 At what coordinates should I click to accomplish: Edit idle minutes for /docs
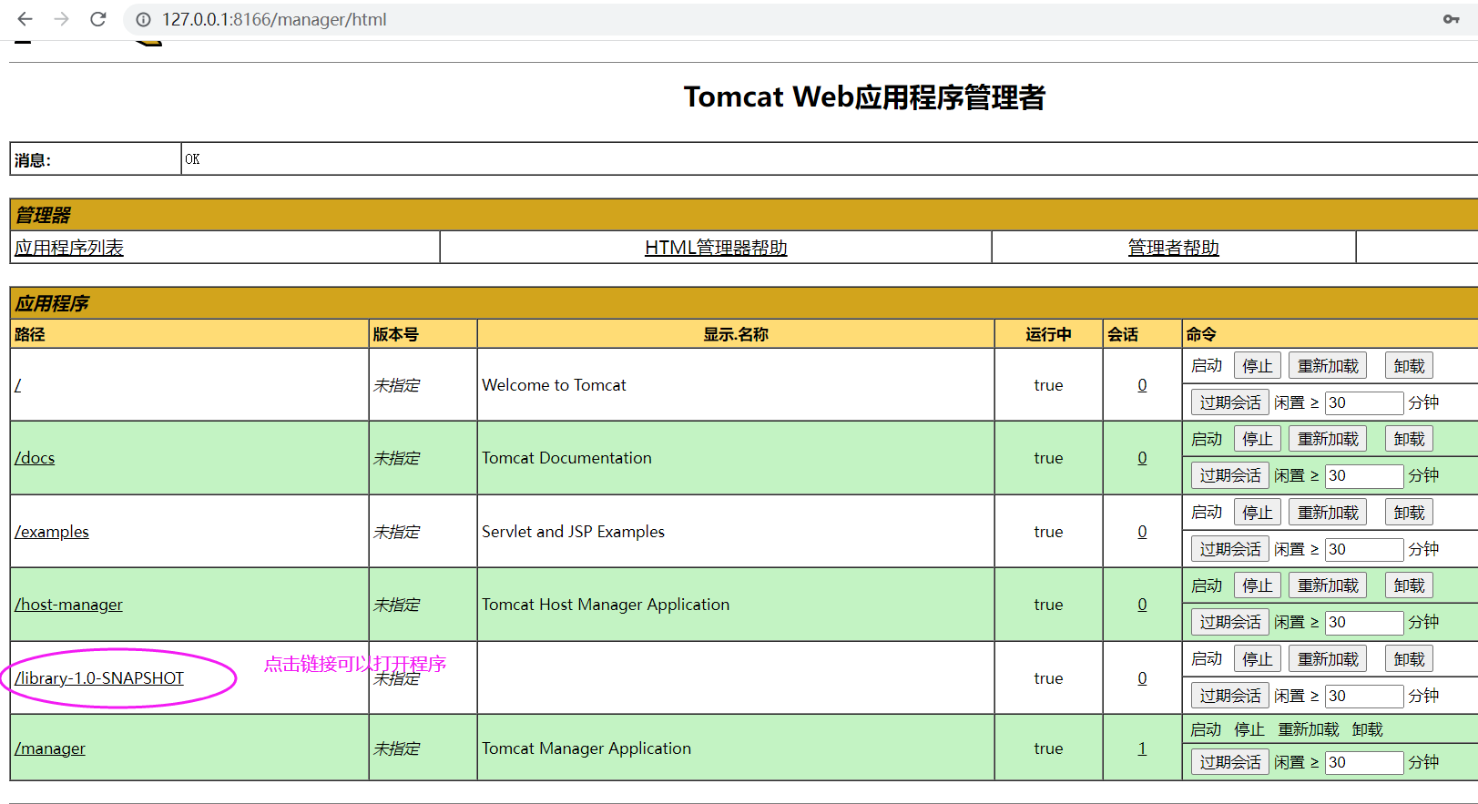click(x=1364, y=475)
